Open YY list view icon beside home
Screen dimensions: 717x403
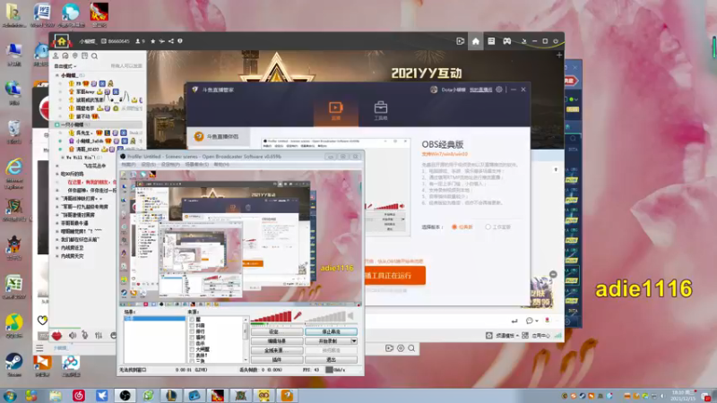coord(491,41)
